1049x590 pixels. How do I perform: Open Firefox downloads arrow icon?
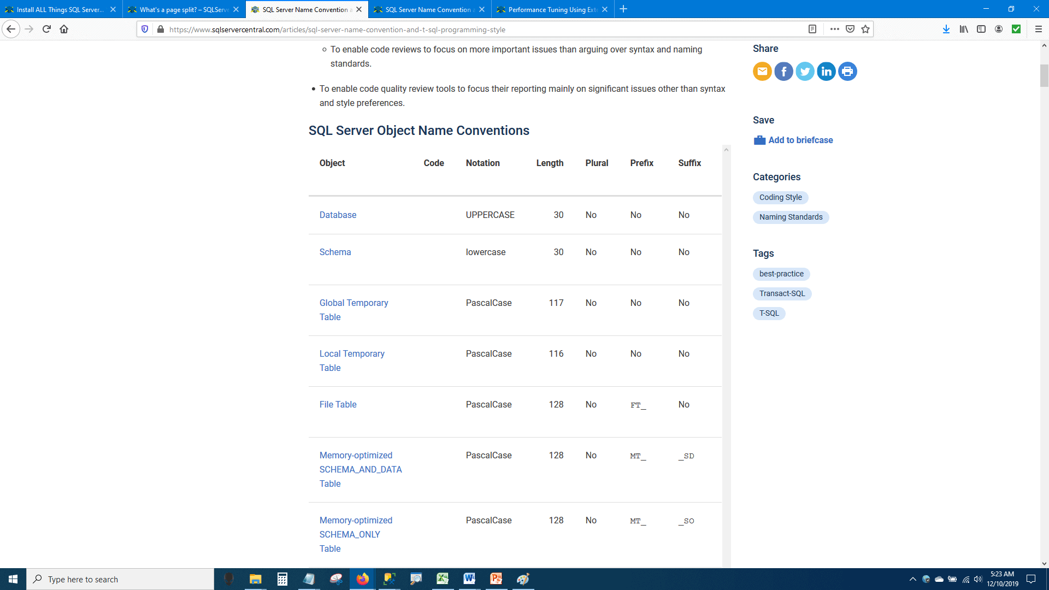[x=946, y=29]
